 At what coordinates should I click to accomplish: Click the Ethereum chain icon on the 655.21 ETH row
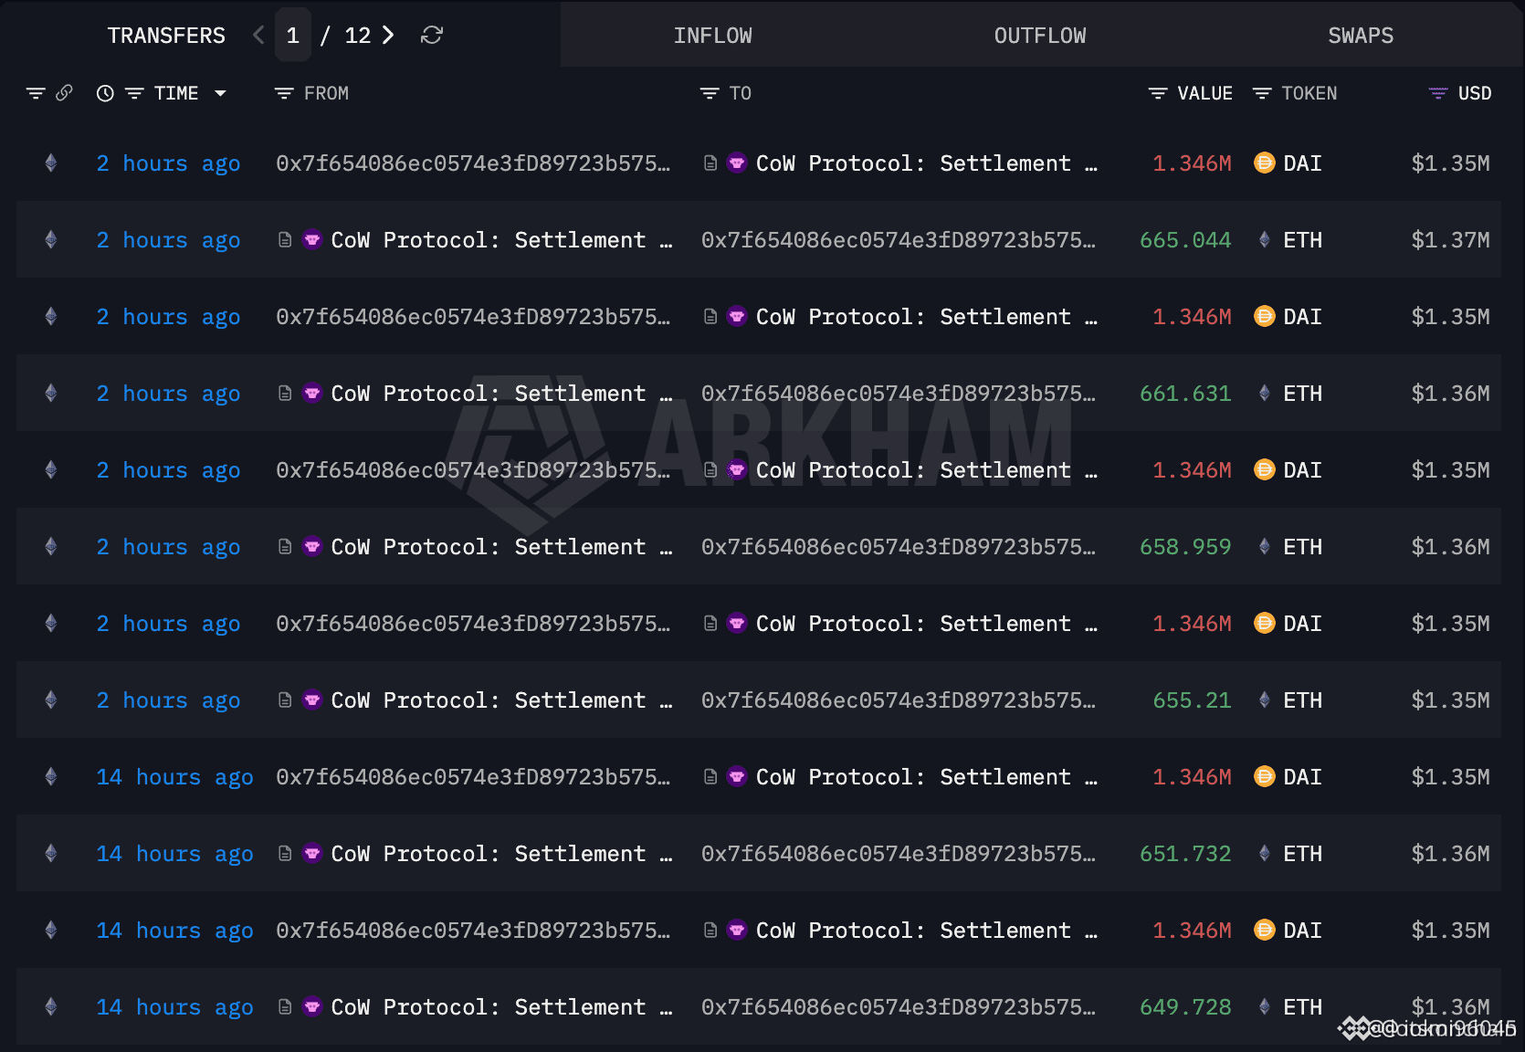pyautogui.click(x=51, y=700)
